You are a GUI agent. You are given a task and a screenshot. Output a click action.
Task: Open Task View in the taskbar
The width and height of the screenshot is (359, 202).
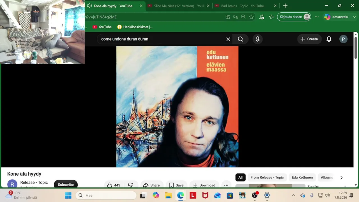click(143, 195)
